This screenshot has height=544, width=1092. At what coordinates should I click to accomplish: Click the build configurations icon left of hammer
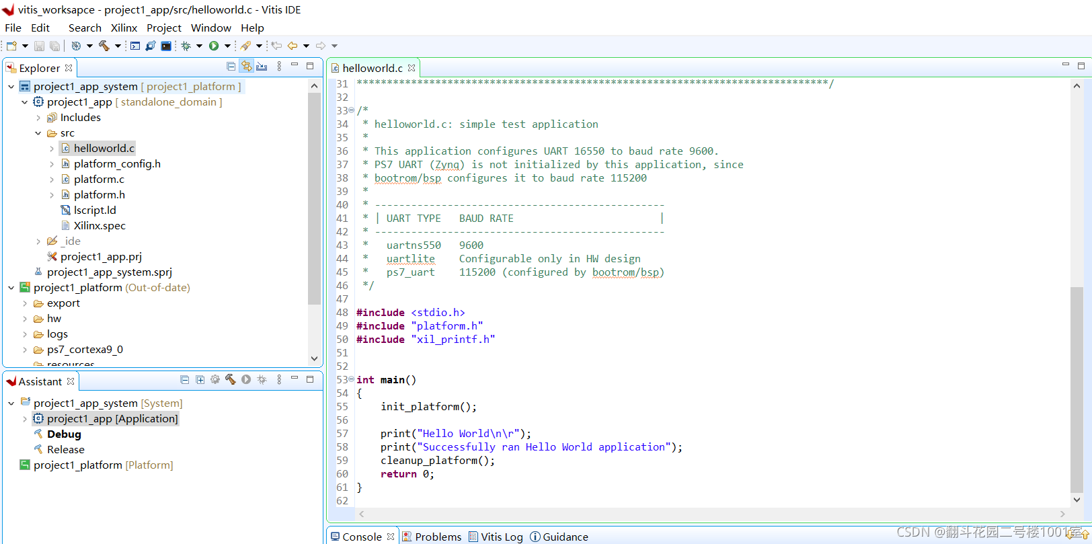tap(76, 46)
